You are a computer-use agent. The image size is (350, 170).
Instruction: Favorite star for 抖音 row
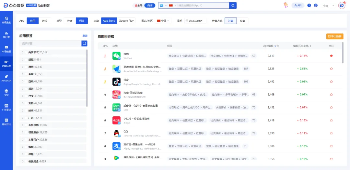click(x=331, y=82)
